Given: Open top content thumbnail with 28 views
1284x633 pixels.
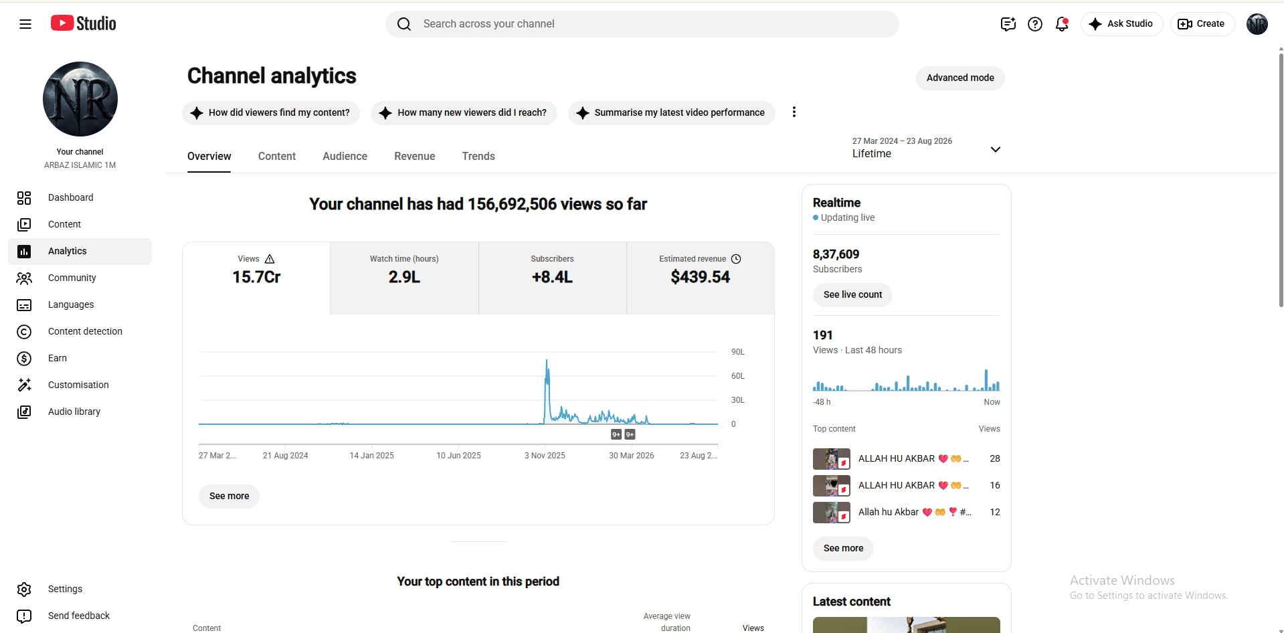Looking at the screenshot, I should [x=832, y=459].
